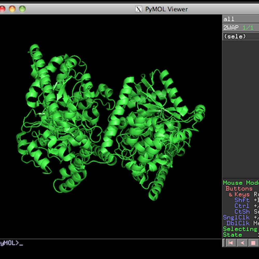
Task: Click Selecting to cycle selection granularity
Action: click(240, 229)
